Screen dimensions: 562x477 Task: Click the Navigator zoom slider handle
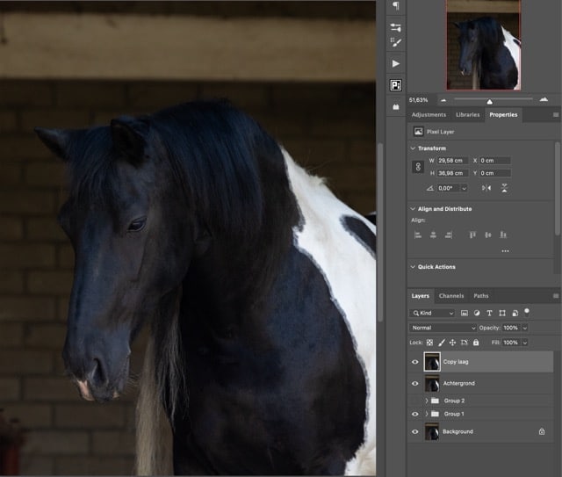[490, 102]
